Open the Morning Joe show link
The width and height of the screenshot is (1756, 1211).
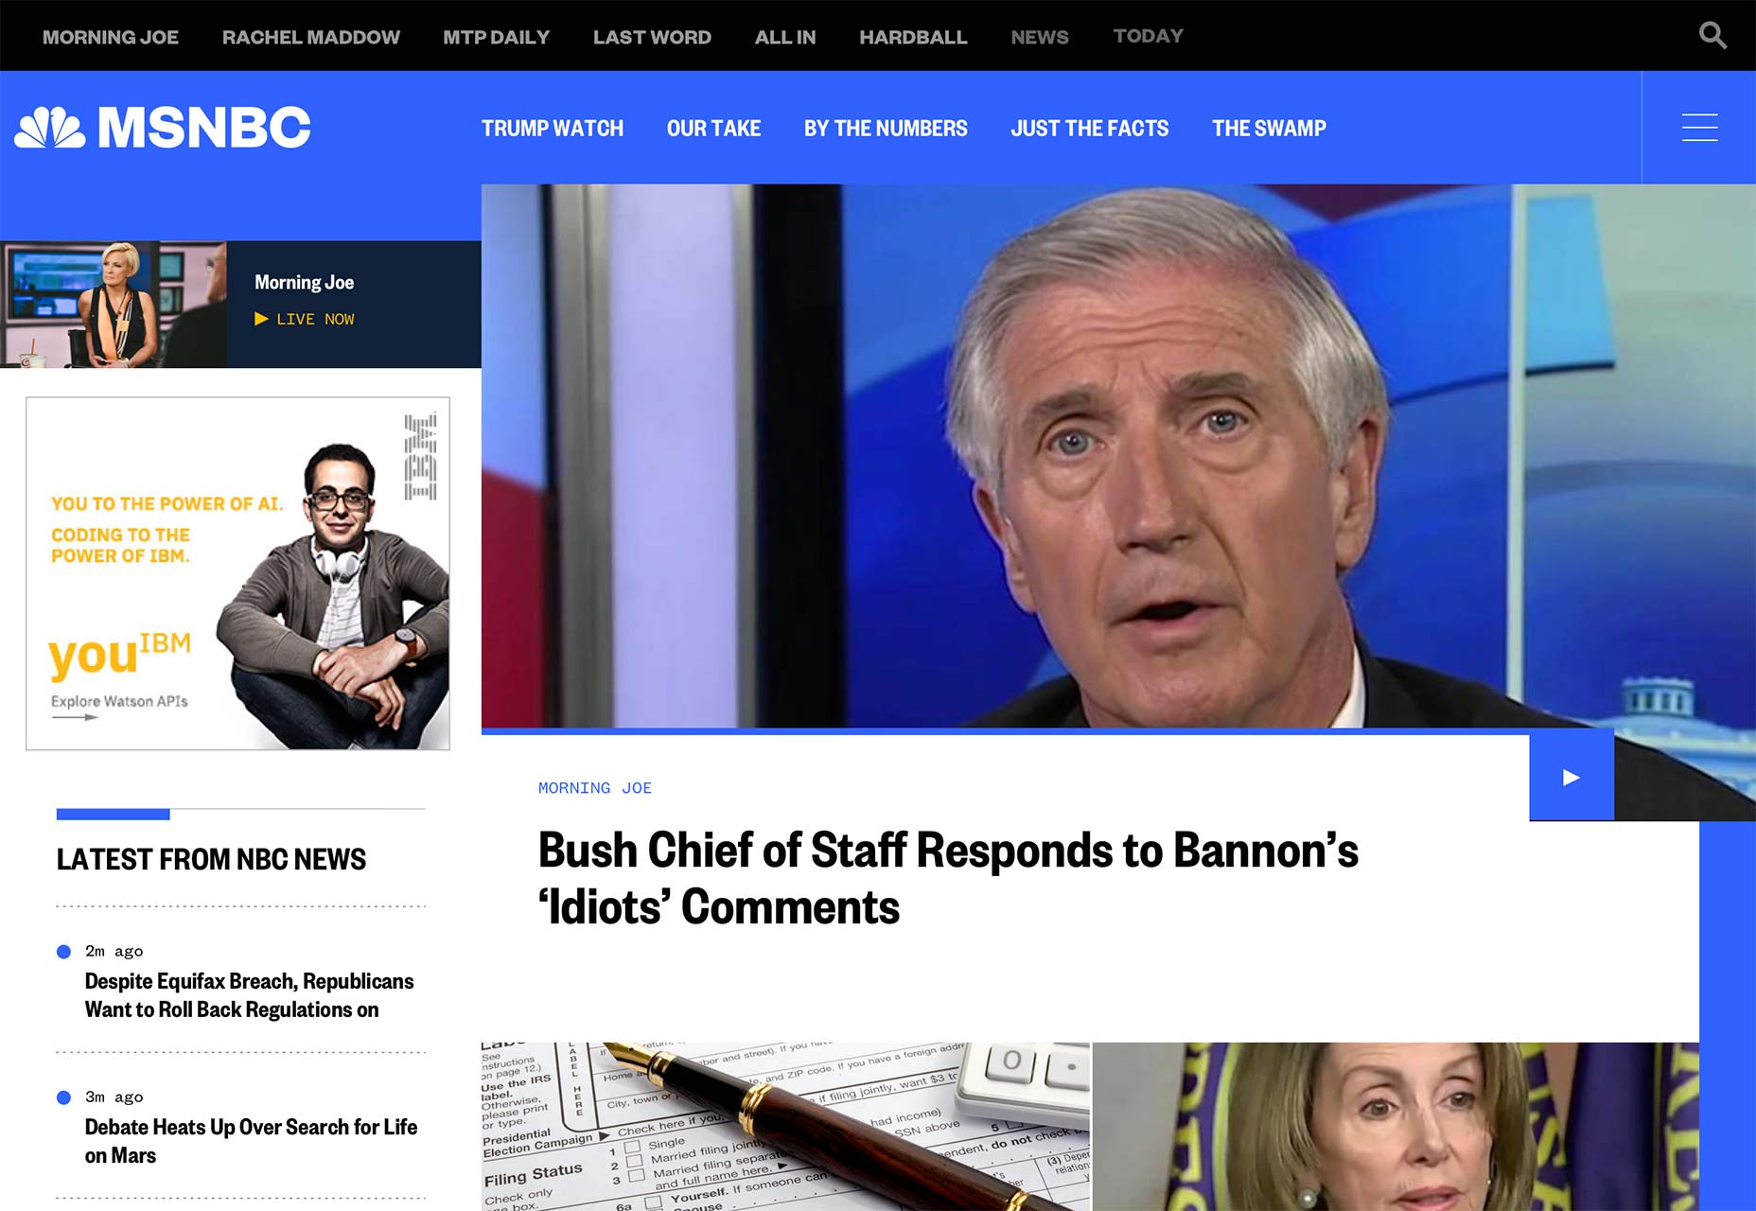(111, 37)
